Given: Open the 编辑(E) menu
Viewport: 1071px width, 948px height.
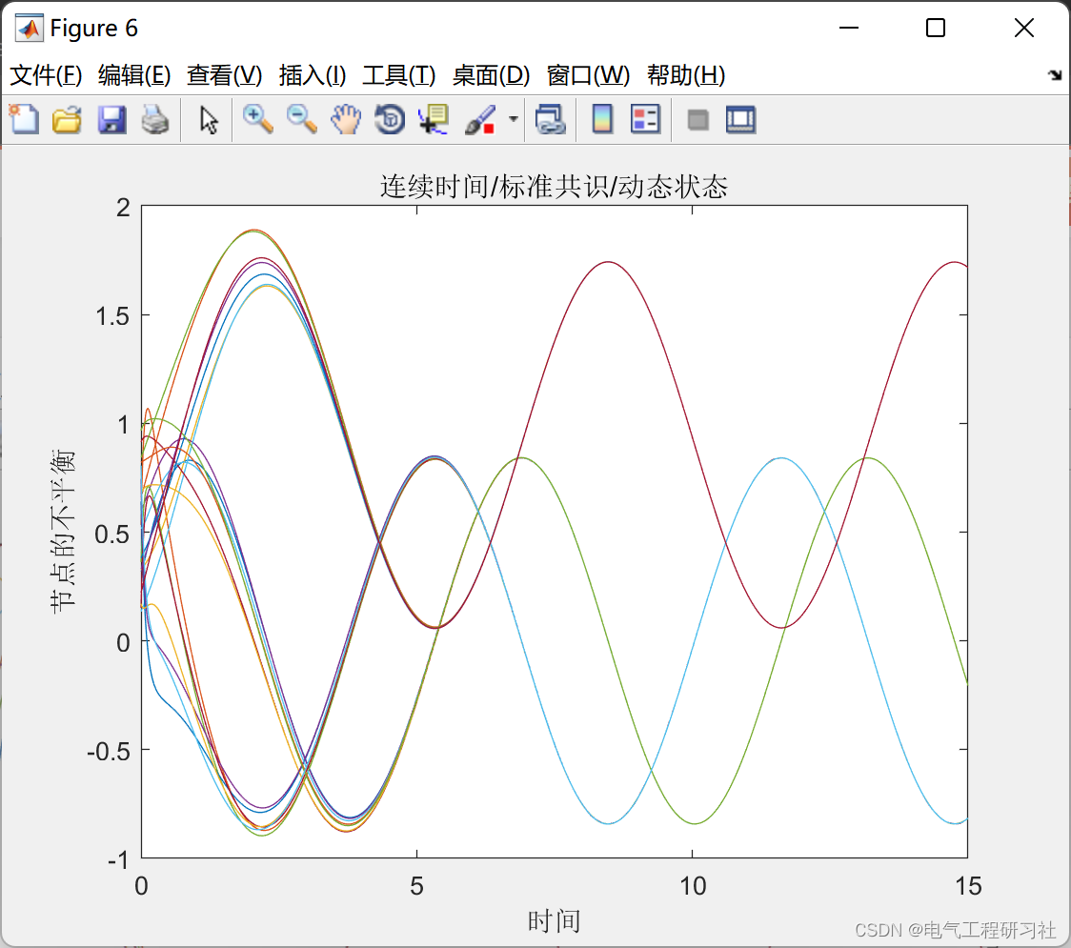Looking at the screenshot, I should (x=133, y=75).
